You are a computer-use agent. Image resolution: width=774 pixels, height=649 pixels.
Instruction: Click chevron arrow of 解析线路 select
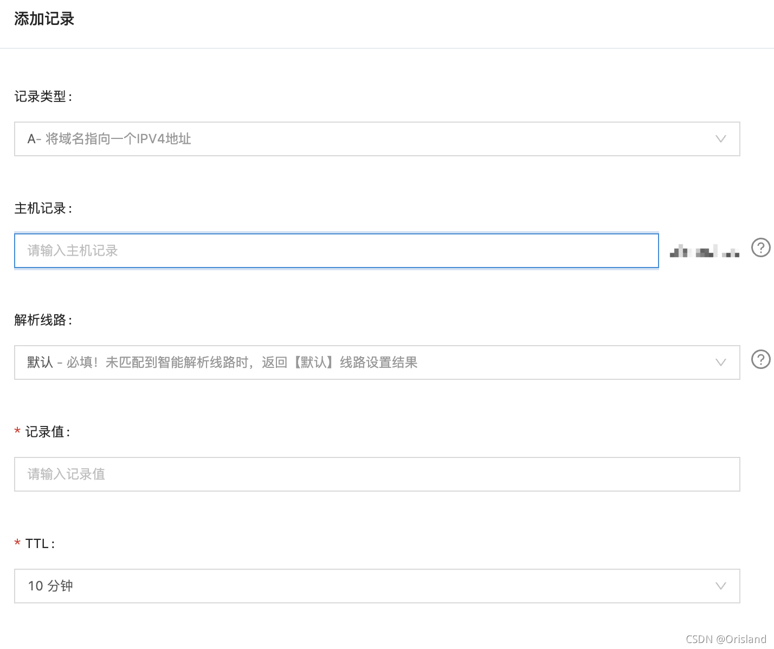click(720, 362)
